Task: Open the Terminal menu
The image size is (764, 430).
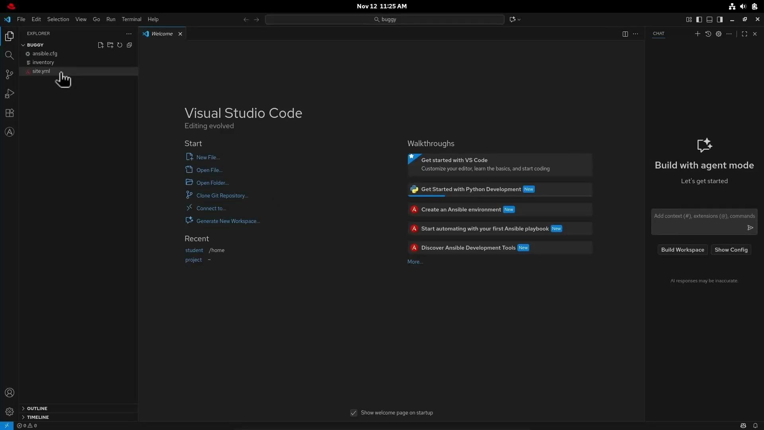Action: pyautogui.click(x=131, y=20)
